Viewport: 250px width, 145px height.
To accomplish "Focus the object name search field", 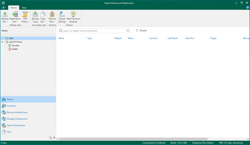I will click(x=94, y=31).
